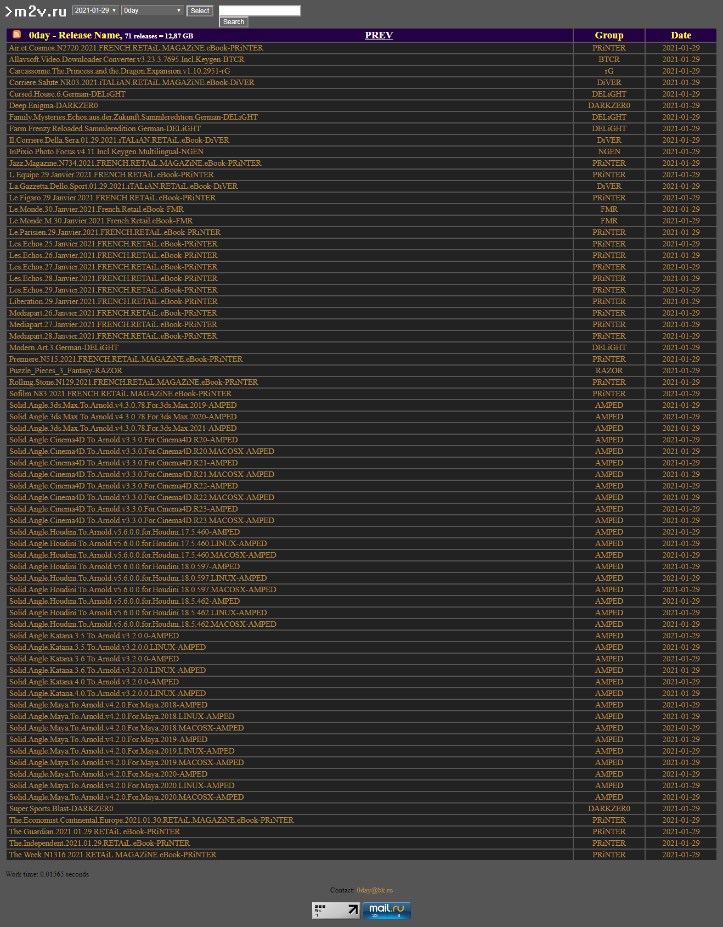Click the Date column header
The width and height of the screenshot is (723, 927).
tap(681, 35)
